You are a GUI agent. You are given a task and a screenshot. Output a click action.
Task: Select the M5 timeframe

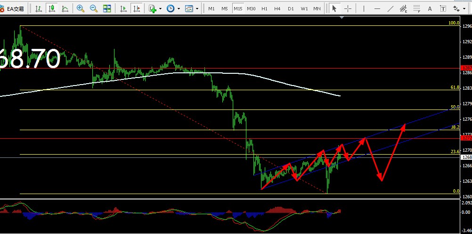(225, 9)
